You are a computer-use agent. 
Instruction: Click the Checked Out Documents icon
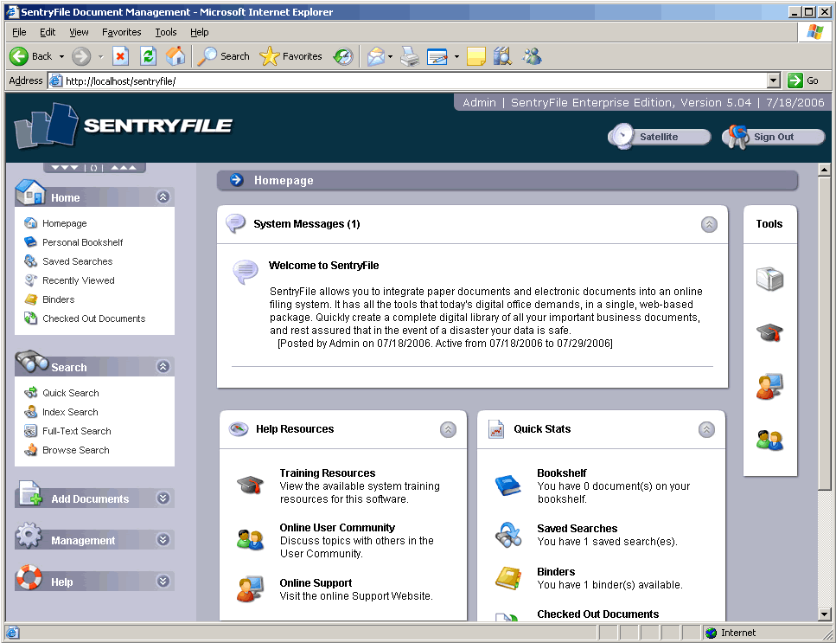pyautogui.click(x=29, y=318)
